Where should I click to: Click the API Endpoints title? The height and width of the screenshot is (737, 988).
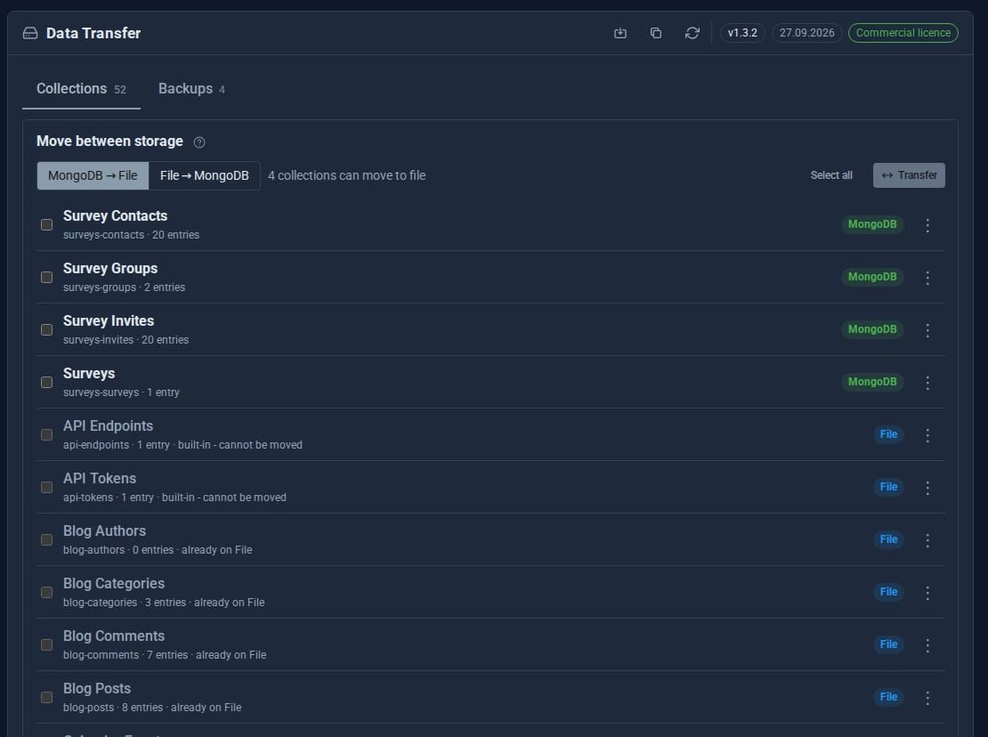point(108,425)
